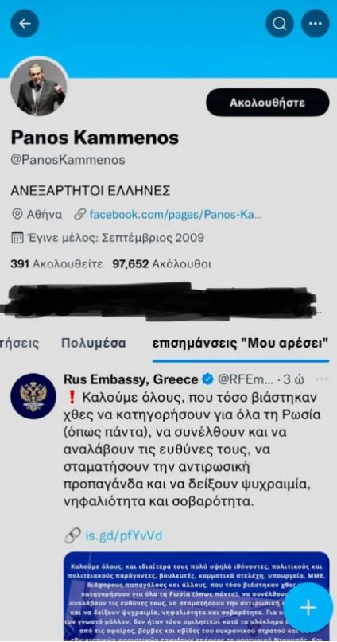Tap the blue compose tweet plus button
The image size is (337, 642).
pos(308,608)
